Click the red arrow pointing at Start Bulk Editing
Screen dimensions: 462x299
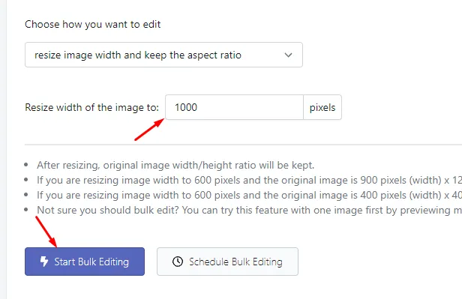46,232
